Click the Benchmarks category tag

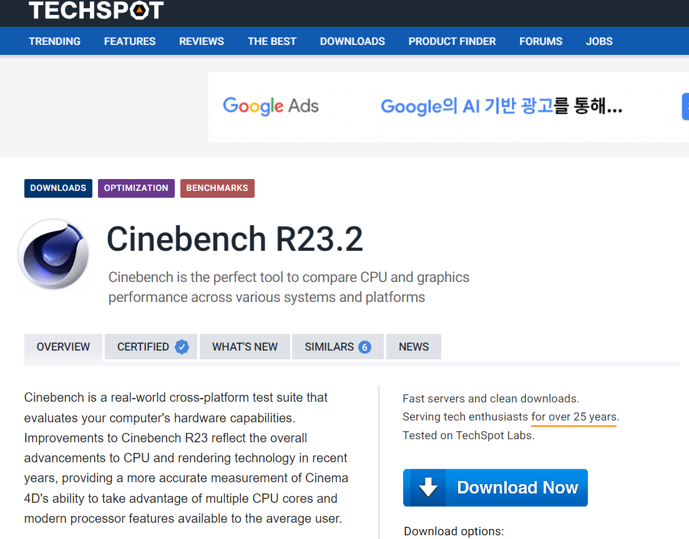(x=217, y=188)
